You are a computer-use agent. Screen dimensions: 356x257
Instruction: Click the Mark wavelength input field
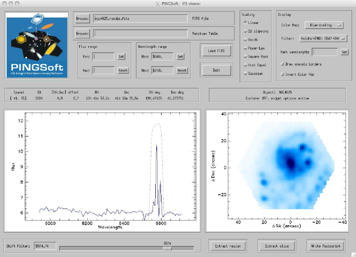click(325, 52)
